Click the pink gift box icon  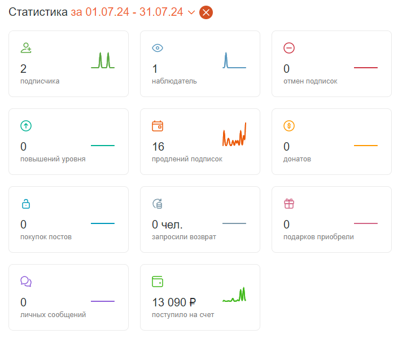click(289, 204)
